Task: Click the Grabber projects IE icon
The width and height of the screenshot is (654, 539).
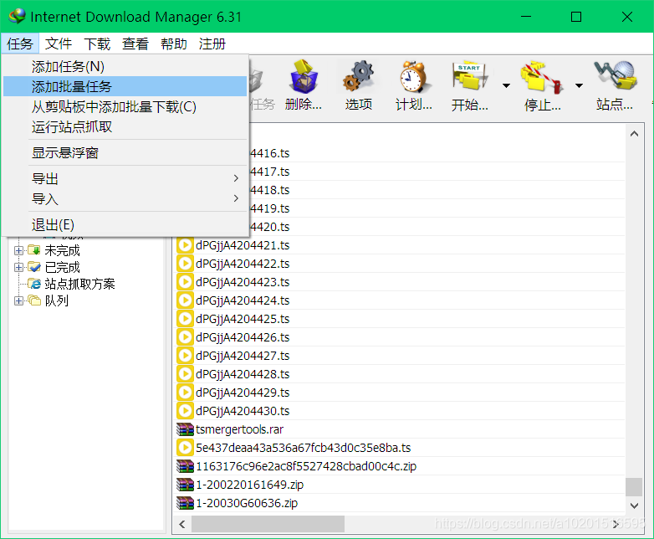Action: point(34,284)
